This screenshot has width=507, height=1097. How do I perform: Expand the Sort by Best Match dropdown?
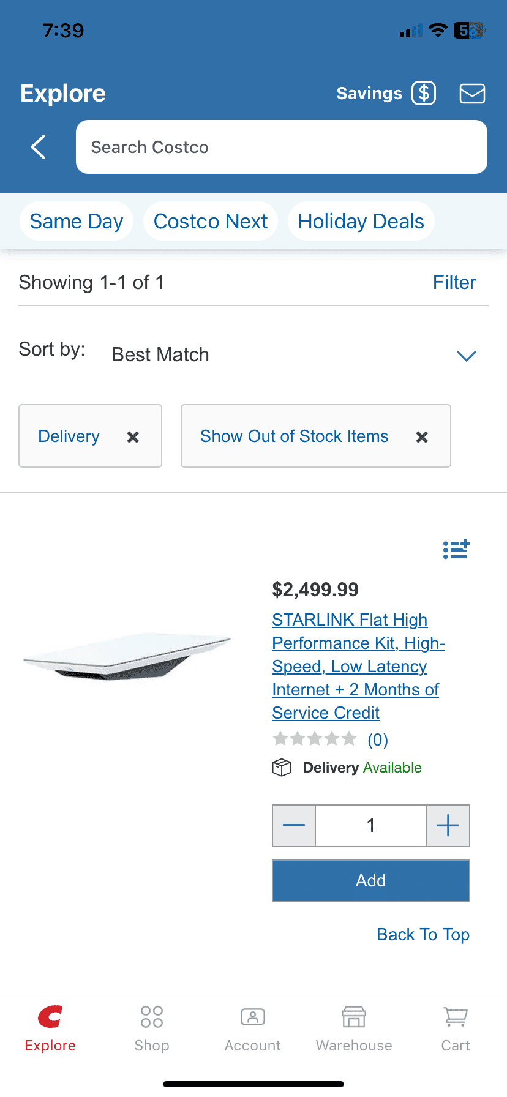466,356
